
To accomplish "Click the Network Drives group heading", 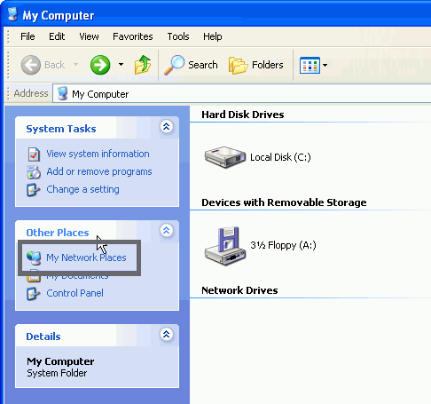I will click(x=239, y=290).
